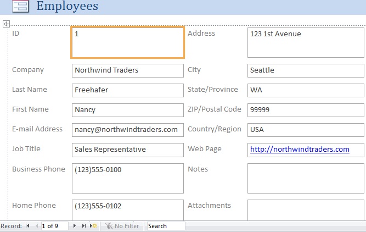Image resolution: width=366 pixels, height=232 pixels.
Task: Select the Country/Region label
Action: 215,129
